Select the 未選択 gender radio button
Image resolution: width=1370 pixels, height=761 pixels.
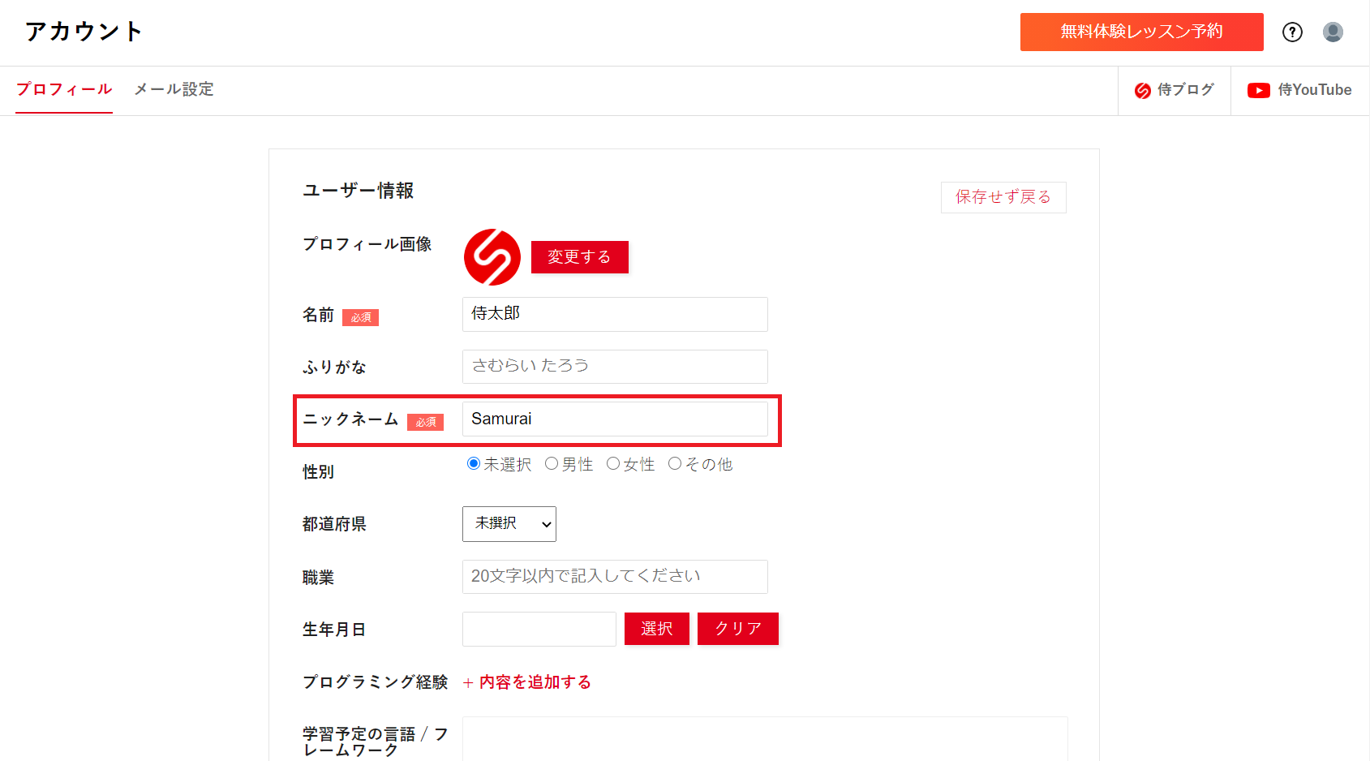coord(474,463)
